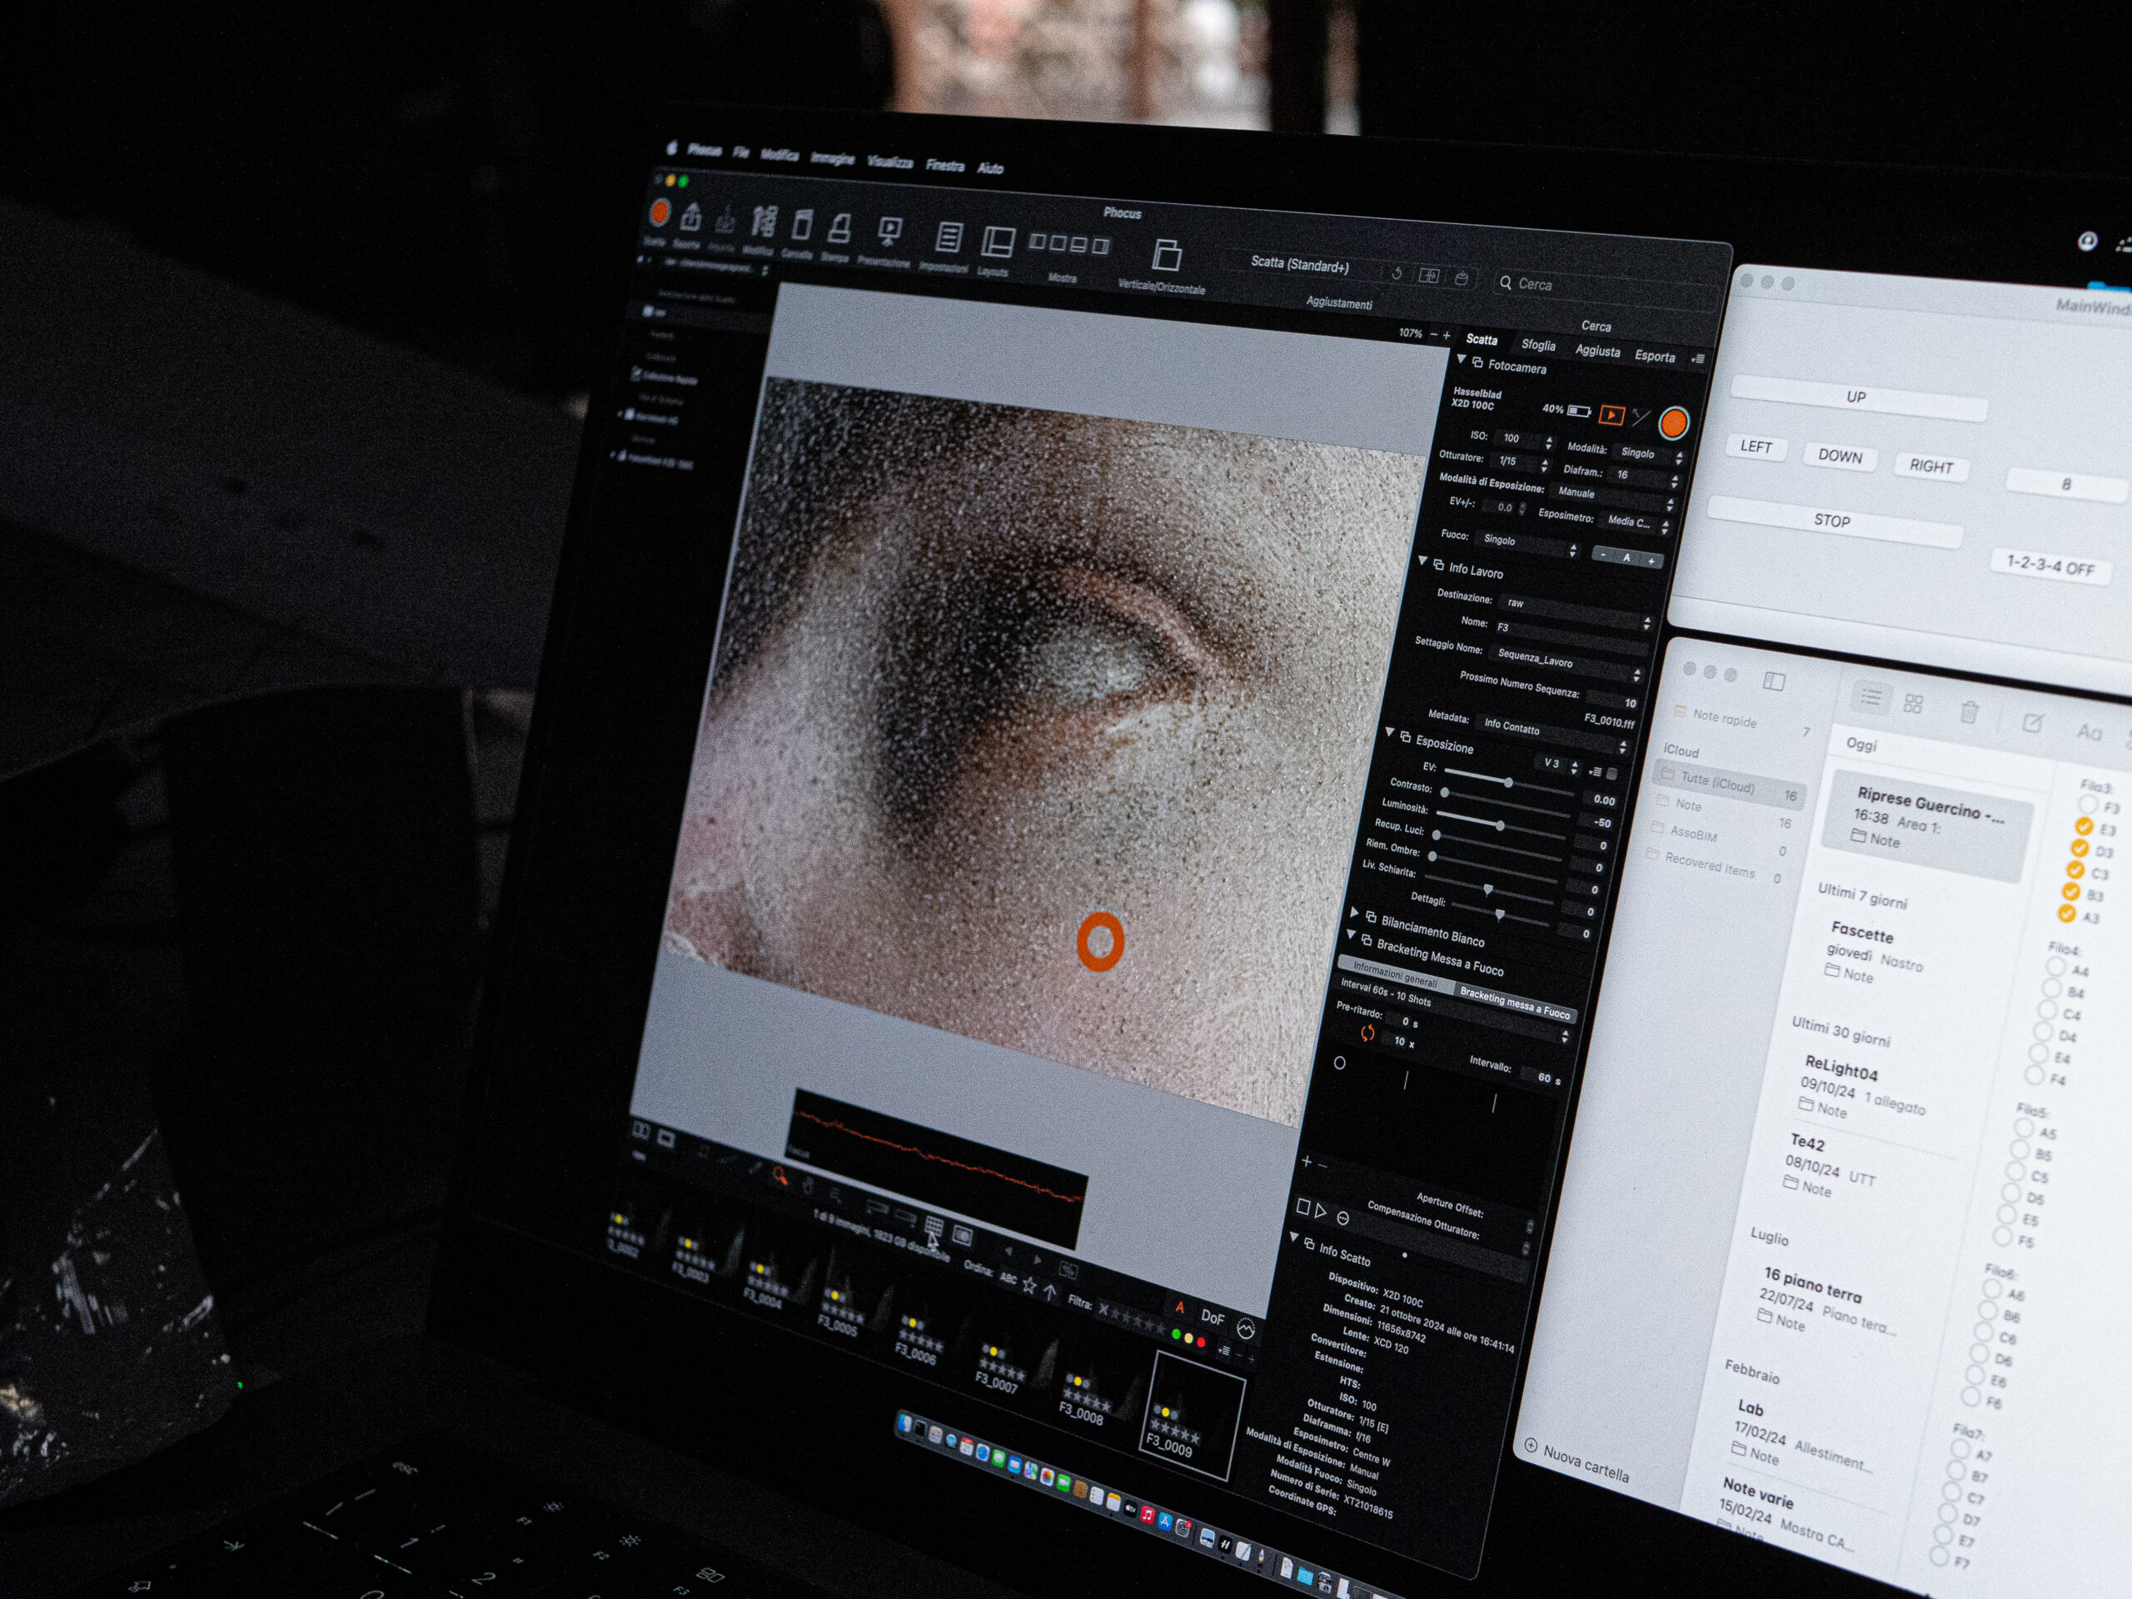2132x1599 pixels.
Task: Uncheck the A3 checklist item in Notes
Action: click(2066, 913)
